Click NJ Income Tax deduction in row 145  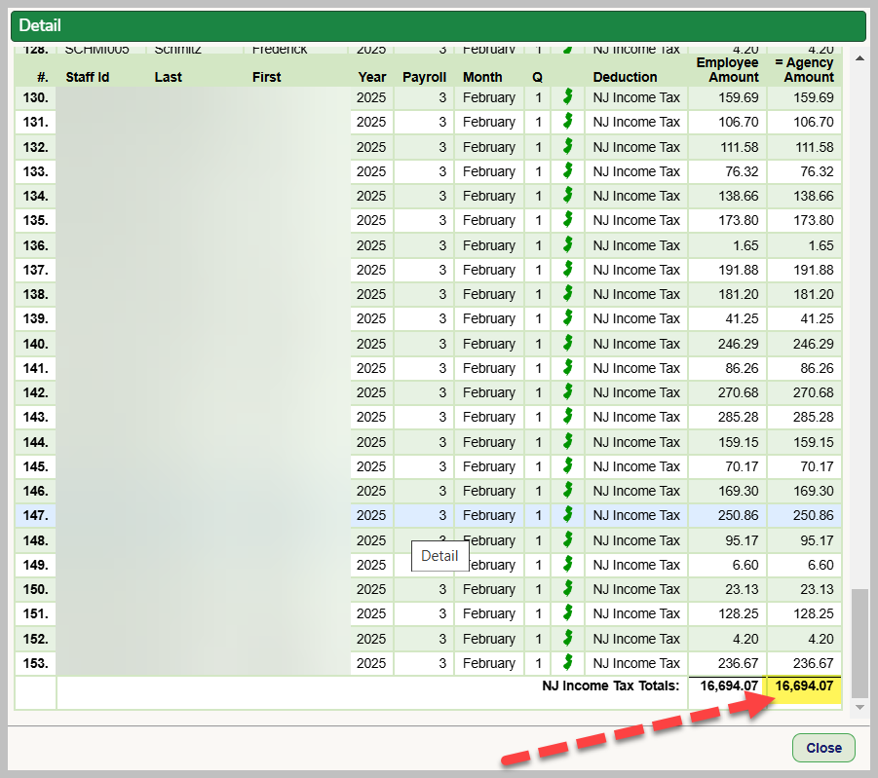click(x=636, y=466)
